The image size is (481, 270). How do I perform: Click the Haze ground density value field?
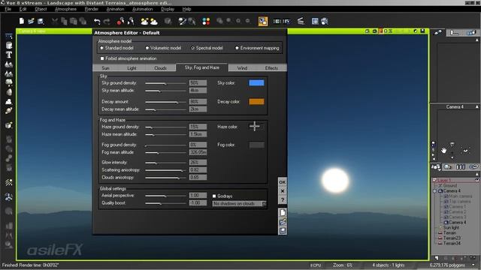tap(198, 127)
